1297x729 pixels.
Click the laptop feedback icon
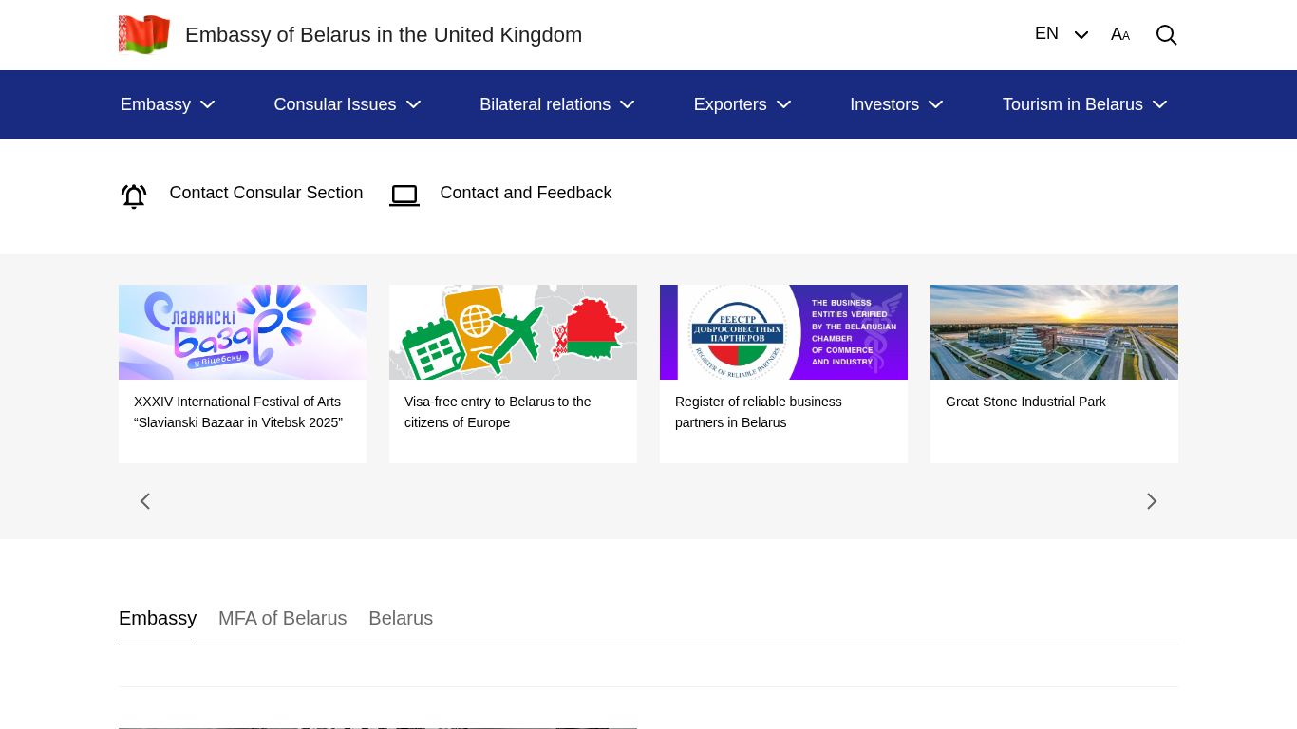(404, 196)
